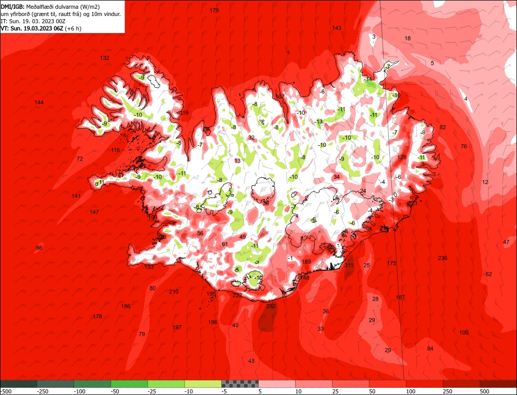Click the map value '210' southwest of Iceland
Image resolution: width=517 pixels, height=395 pixels.
(x=174, y=292)
